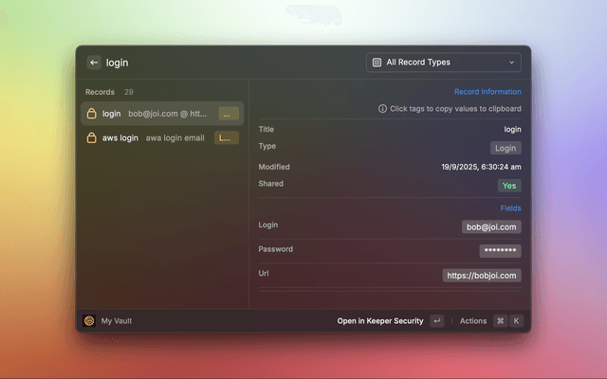
Task: Select the aws login record
Action: point(161,137)
